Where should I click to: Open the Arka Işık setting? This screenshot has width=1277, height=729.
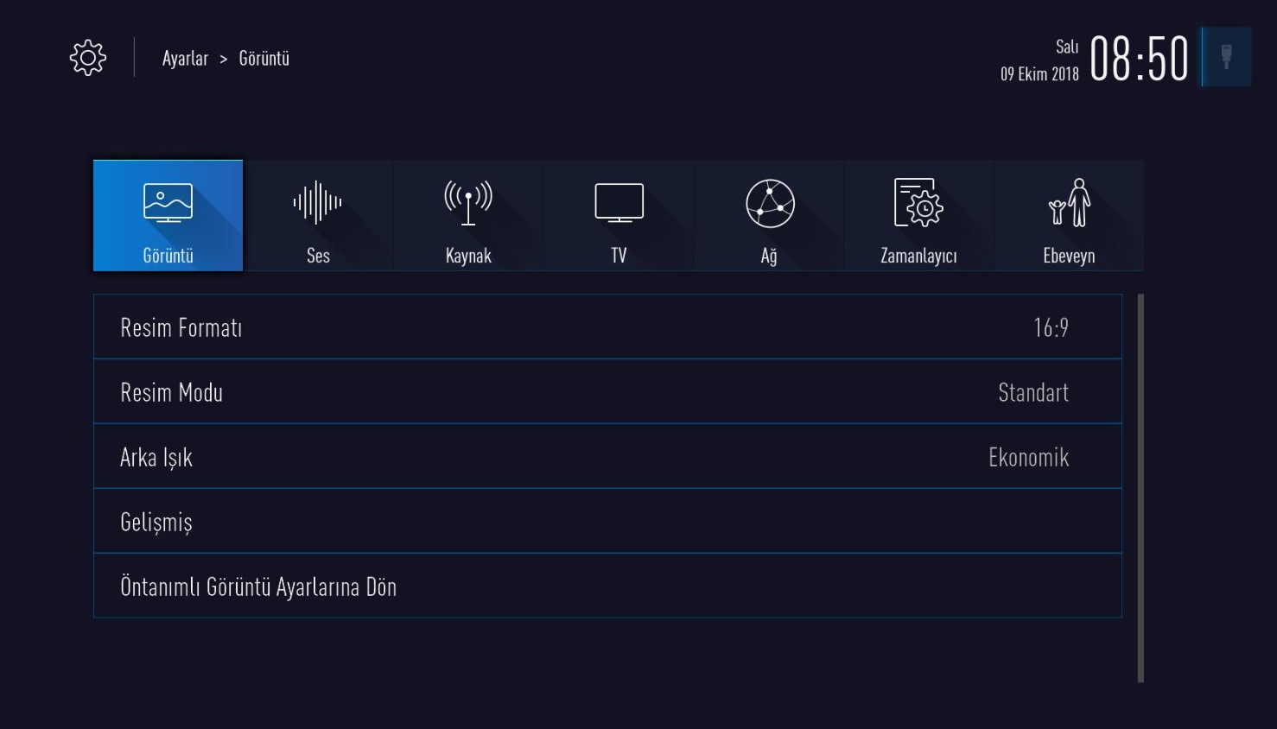(x=605, y=456)
